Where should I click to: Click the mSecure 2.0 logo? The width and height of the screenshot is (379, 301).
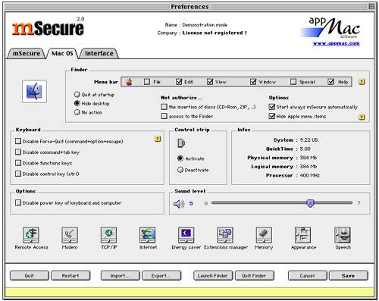pyautogui.click(x=48, y=27)
